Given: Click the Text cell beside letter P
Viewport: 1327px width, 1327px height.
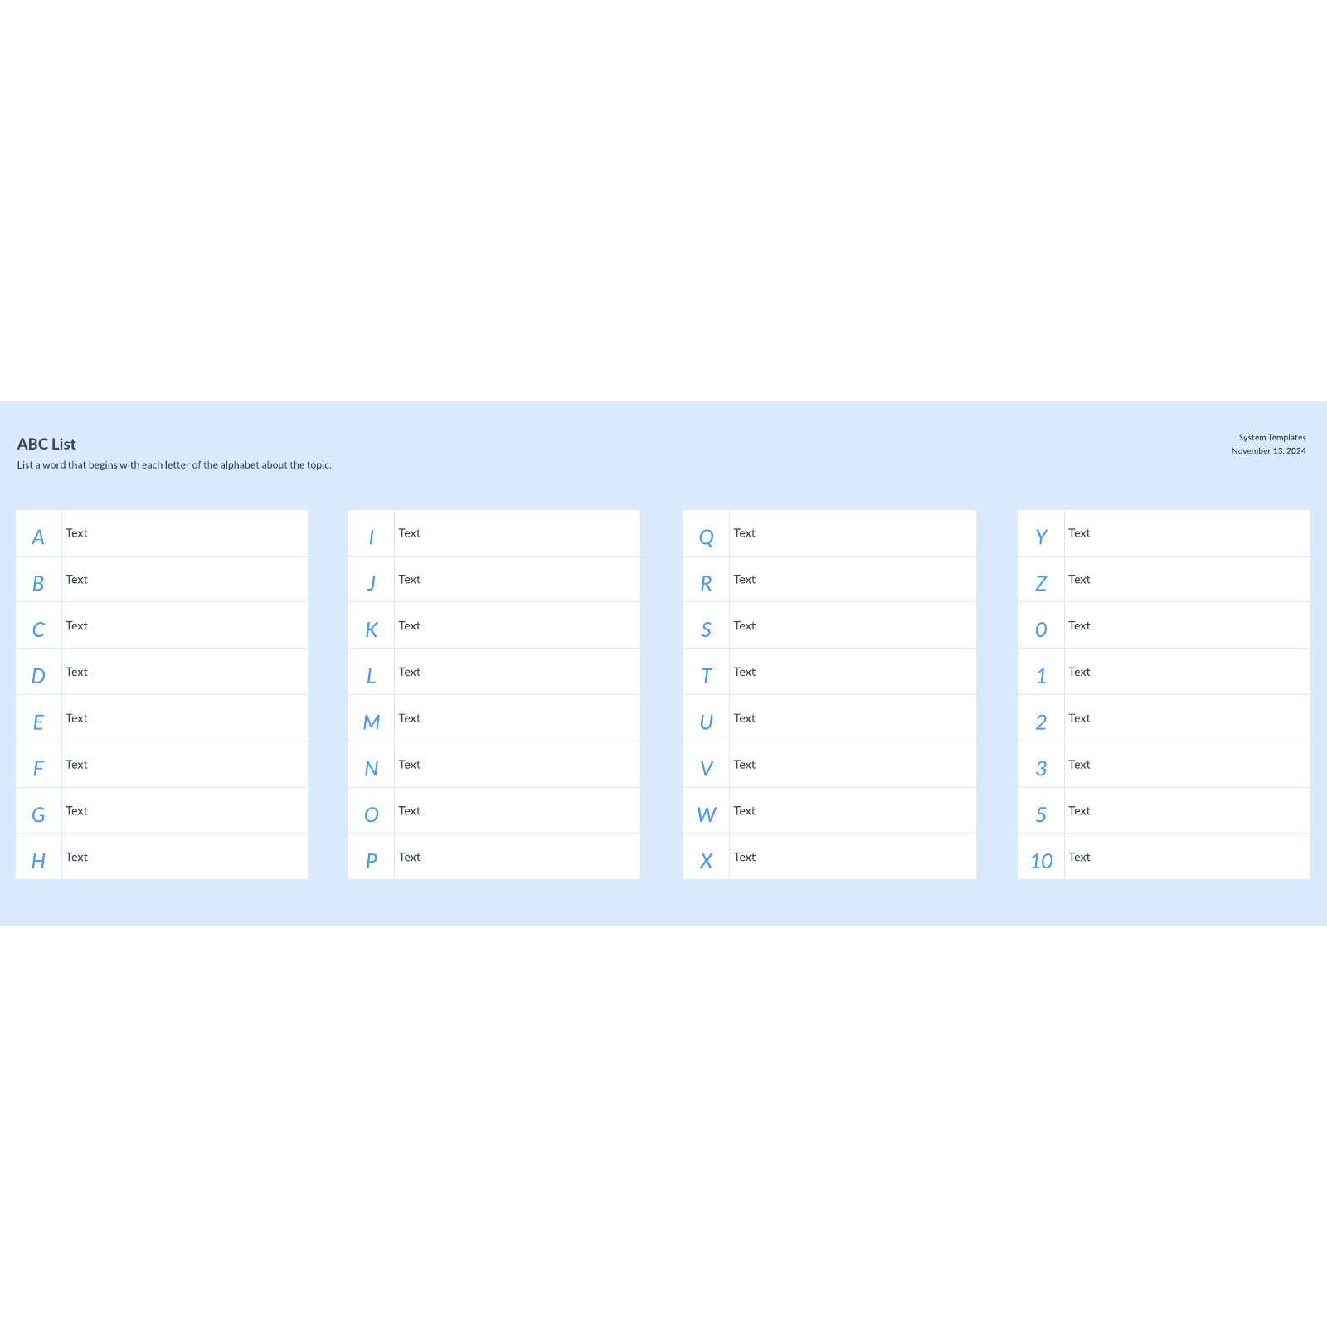Looking at the screenshot, I should [x=518, y=857].
